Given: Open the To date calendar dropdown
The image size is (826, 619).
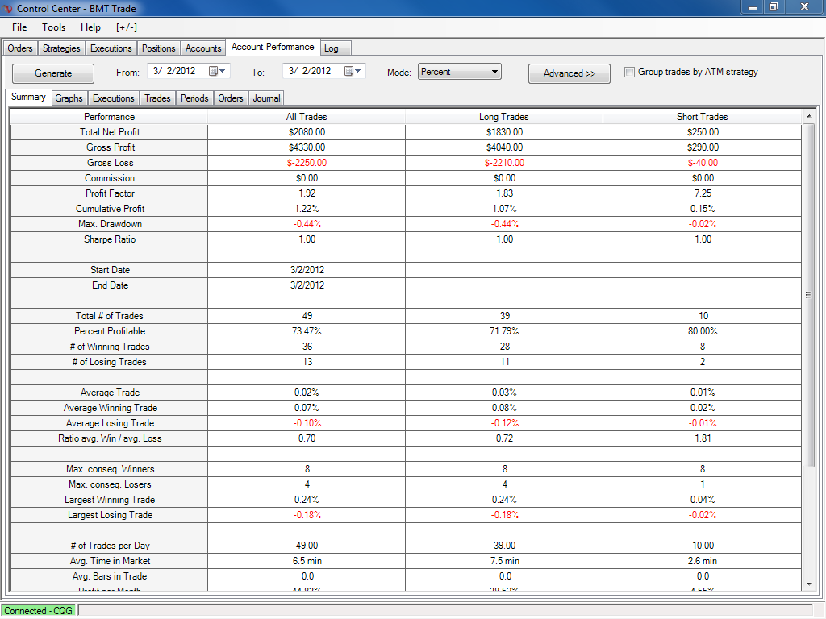Looking at the screenshot, I should click(x=353, y=71).
